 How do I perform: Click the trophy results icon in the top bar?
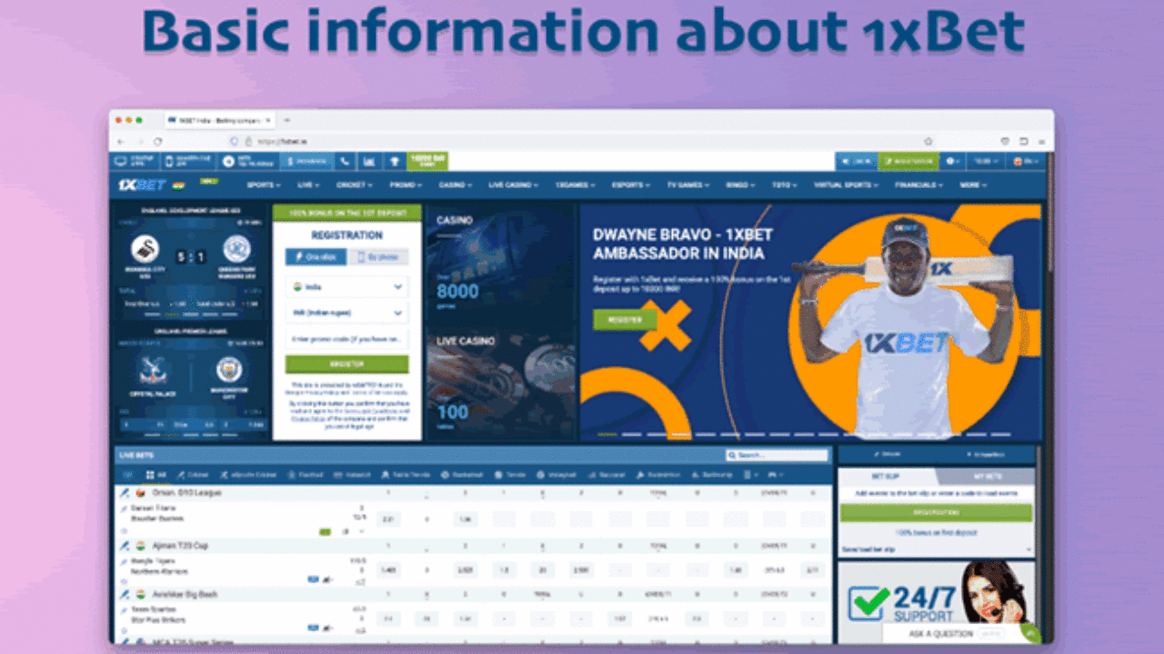(x=394, y=162)
